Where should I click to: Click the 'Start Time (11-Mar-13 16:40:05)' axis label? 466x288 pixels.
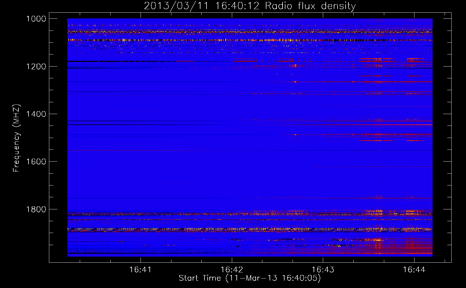tap(250, 278)
